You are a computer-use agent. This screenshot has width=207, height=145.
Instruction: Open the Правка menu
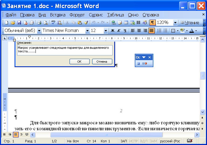coord(27,15)
